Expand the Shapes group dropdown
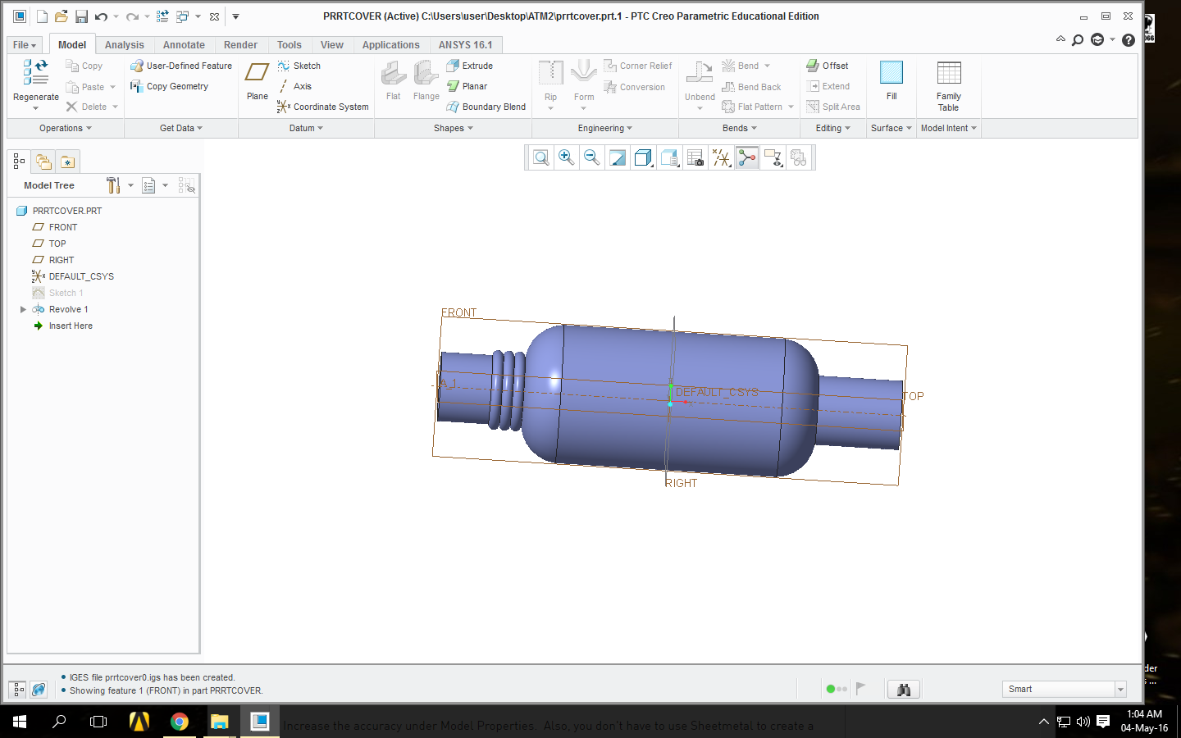1181x738 pixels. pos(454,128)
